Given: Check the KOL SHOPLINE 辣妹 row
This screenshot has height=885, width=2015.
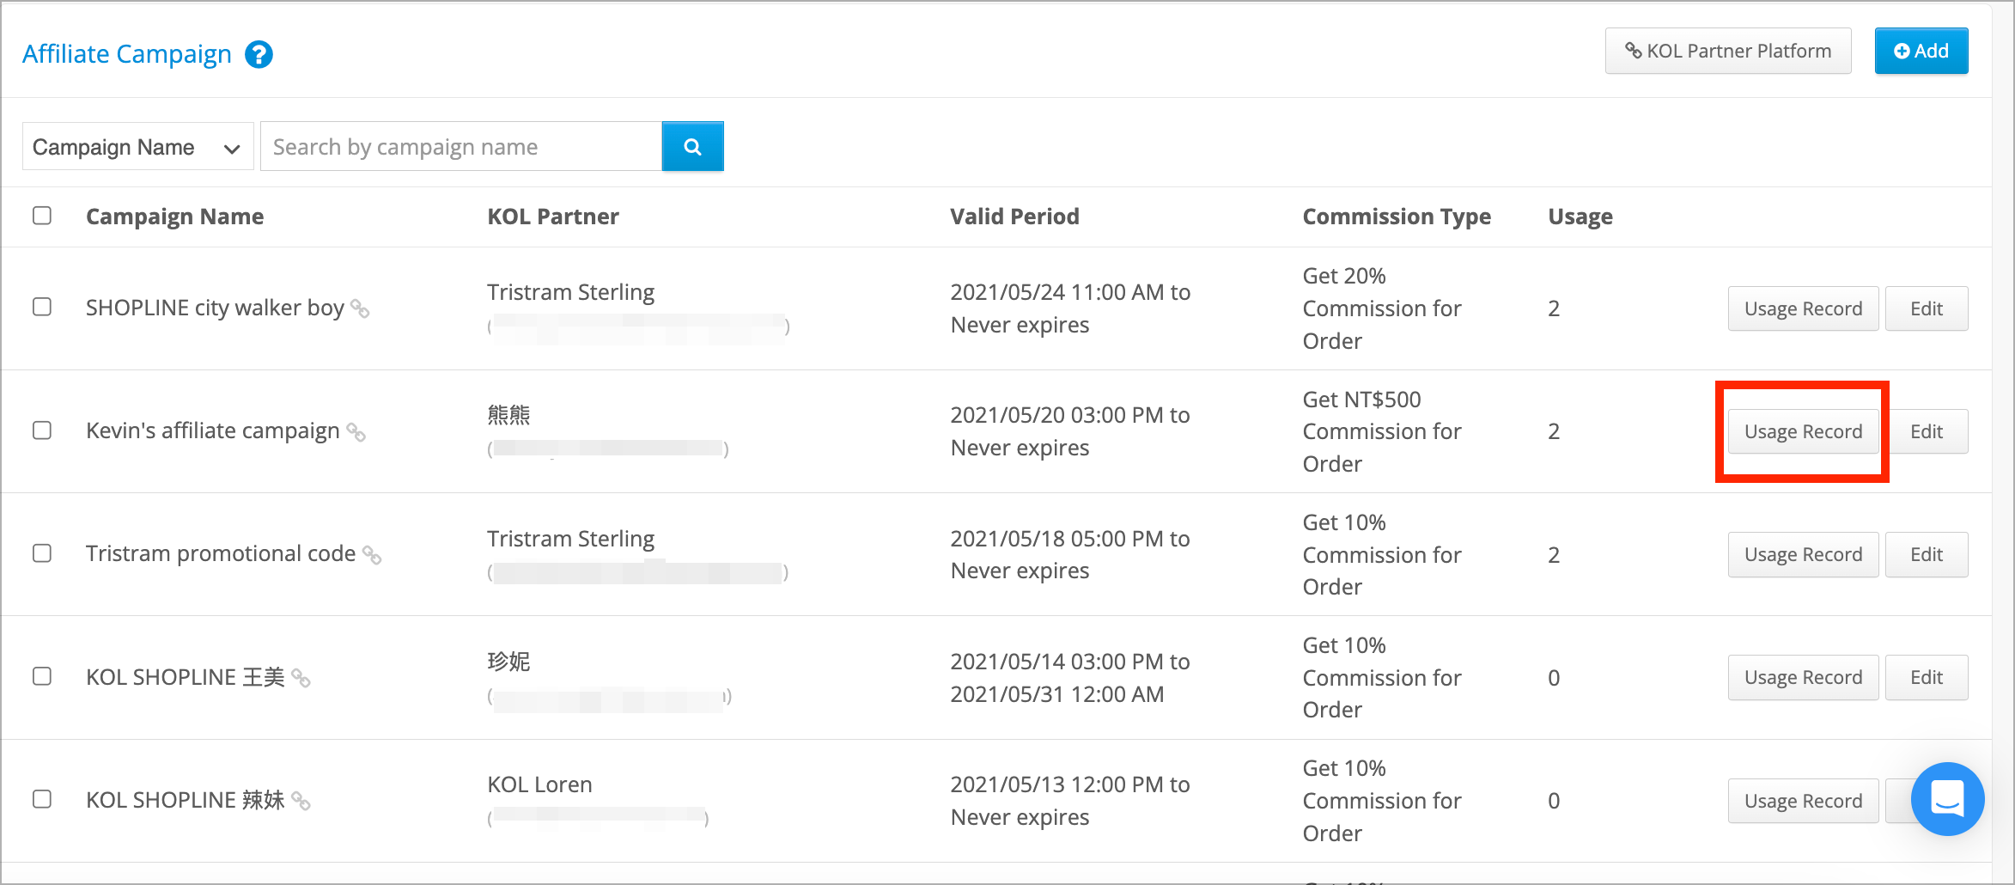Looking at the screenshot, I should [x=42, y=799].
